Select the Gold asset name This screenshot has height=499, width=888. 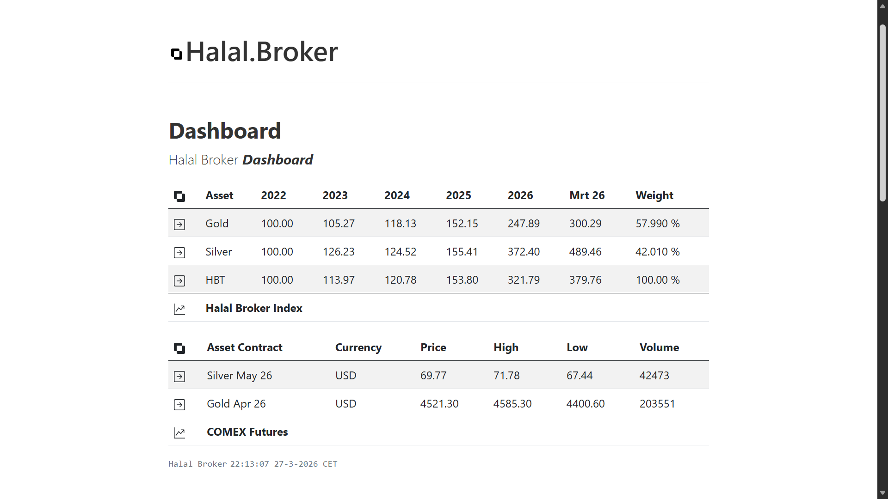(x=217, y=224)
